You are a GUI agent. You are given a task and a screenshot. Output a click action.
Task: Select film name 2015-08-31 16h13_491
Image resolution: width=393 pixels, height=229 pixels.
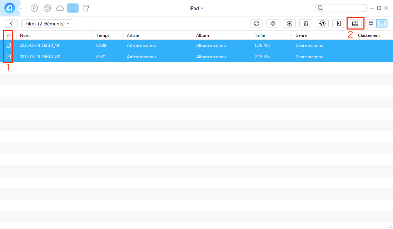(40, 57)
